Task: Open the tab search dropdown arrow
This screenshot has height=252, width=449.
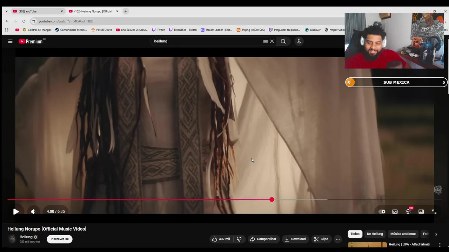Action: 6,11
